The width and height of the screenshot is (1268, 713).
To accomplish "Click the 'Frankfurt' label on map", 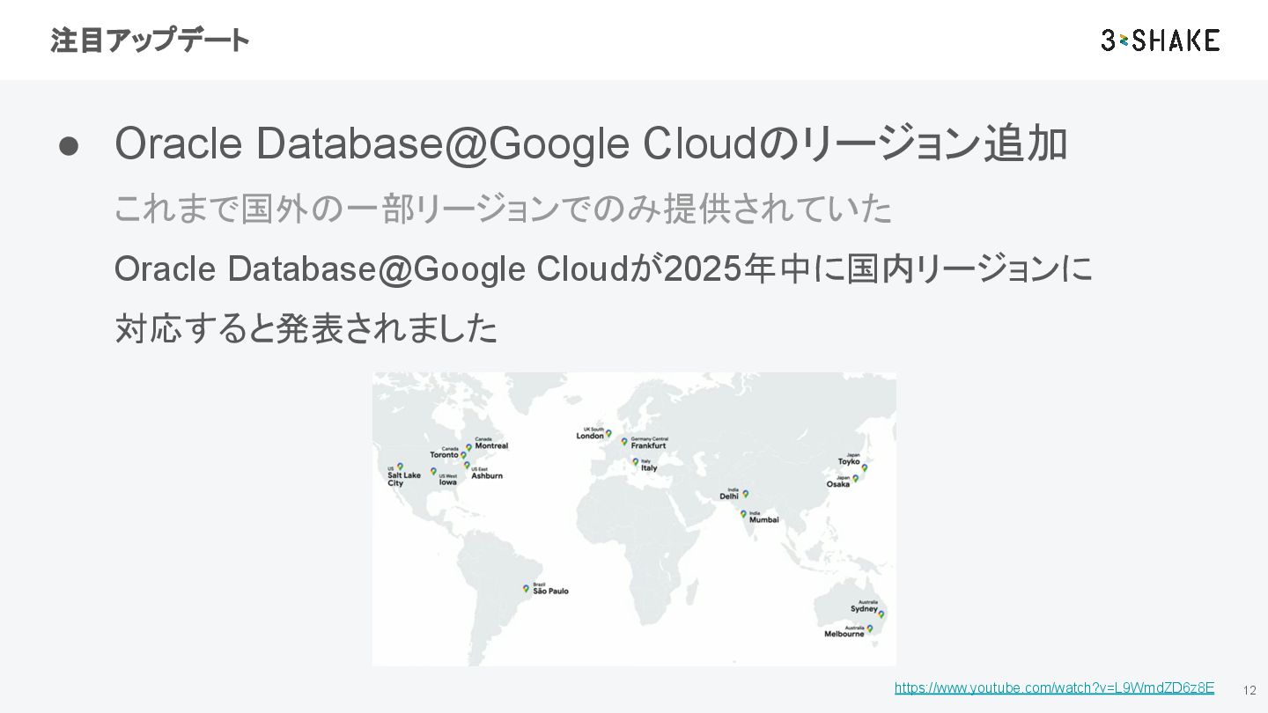I will pyautogui.click(x=648, y=445).
